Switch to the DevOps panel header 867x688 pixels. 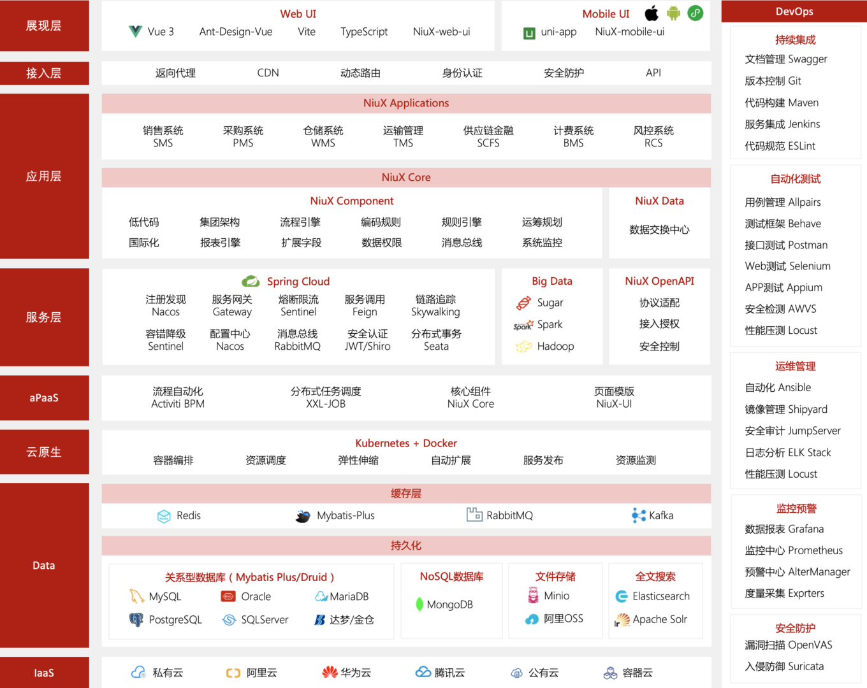click(794, 11)
